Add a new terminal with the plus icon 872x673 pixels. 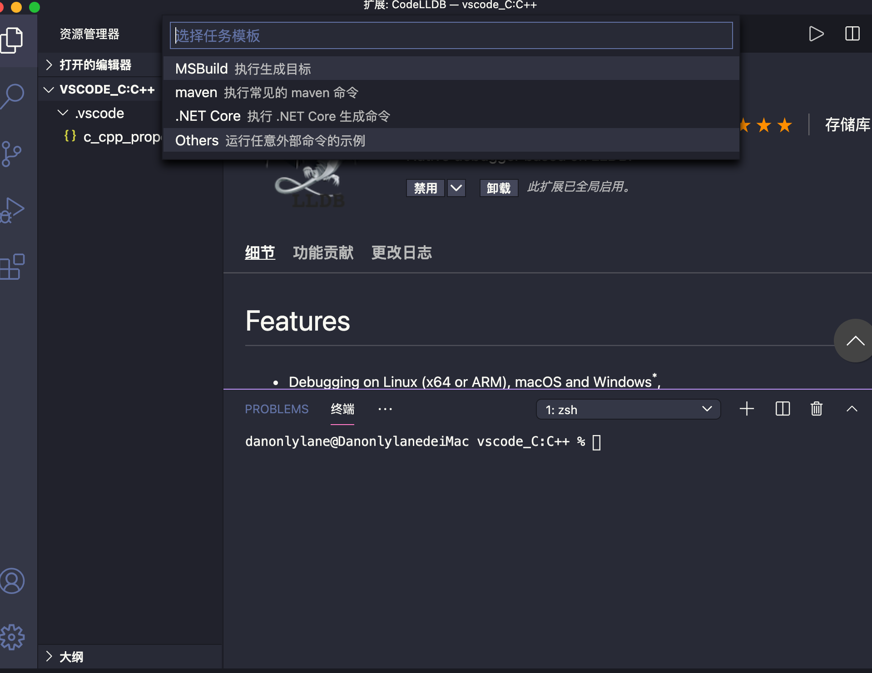(747, 409)
